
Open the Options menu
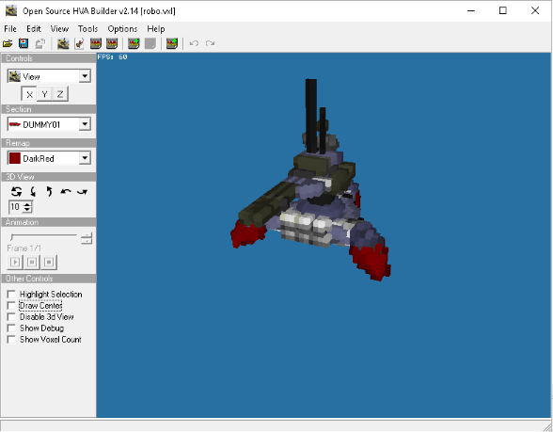(x=122, y=28)
